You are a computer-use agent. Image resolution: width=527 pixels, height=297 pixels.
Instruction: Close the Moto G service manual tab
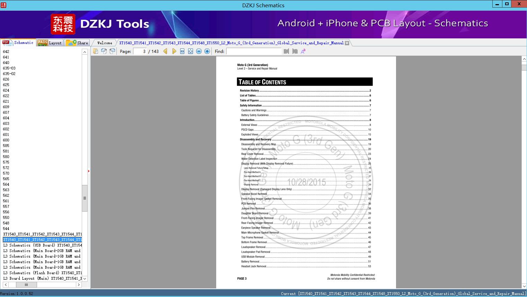347,43
